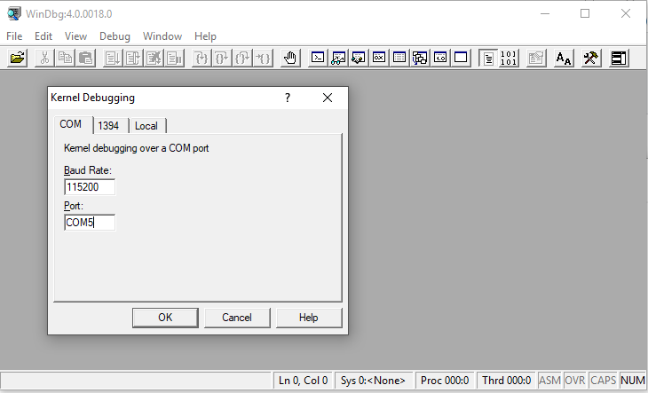648x393 pixels.
Task: Click the Help button in the dialog
Action: pyautogui.click(x=309, y=318)
